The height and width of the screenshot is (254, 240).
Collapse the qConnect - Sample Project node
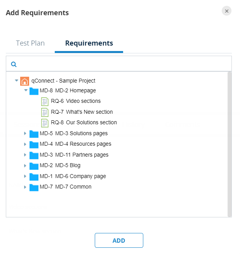[x=16, y=81]
